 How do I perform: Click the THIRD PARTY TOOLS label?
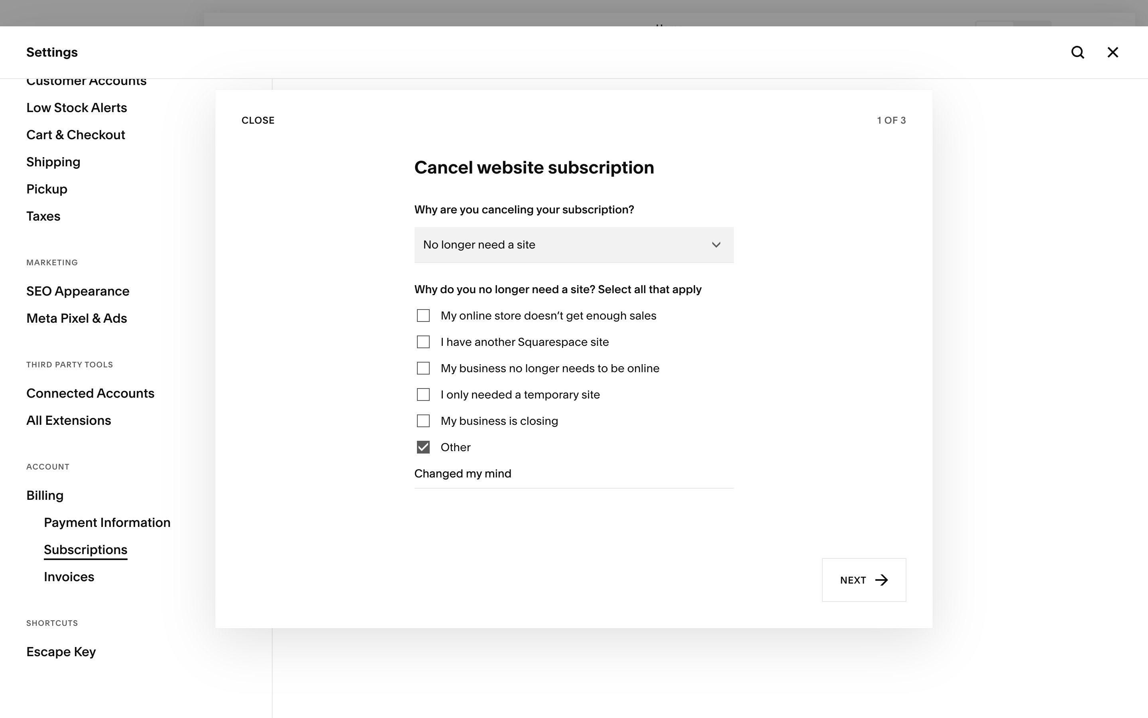click(x=69, y=365)
